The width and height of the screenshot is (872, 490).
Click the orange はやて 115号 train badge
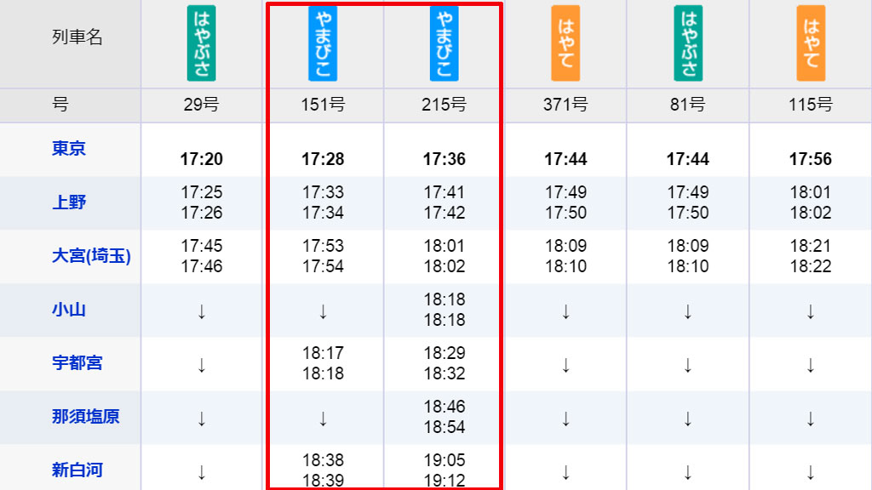[811, 43]
